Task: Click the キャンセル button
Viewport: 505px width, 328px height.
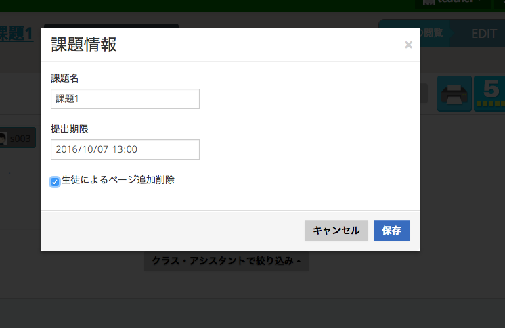Action: pyautogui.click(x=336, y=231)
